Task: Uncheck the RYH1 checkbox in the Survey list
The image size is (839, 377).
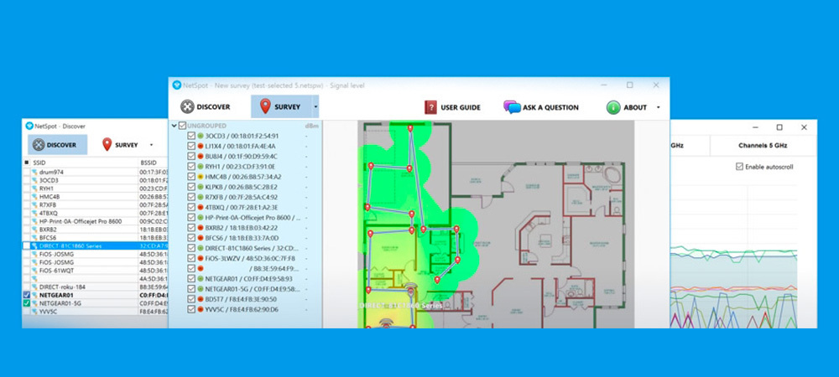Action: [191, 167]
